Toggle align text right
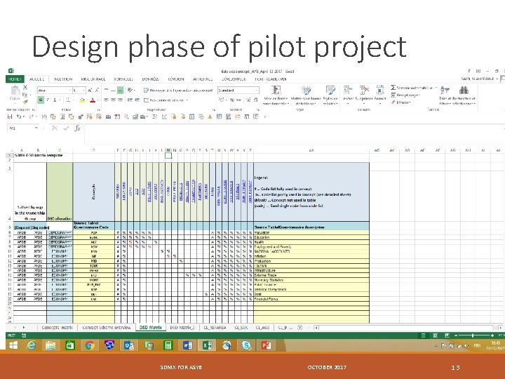 (x=120, y=100)
